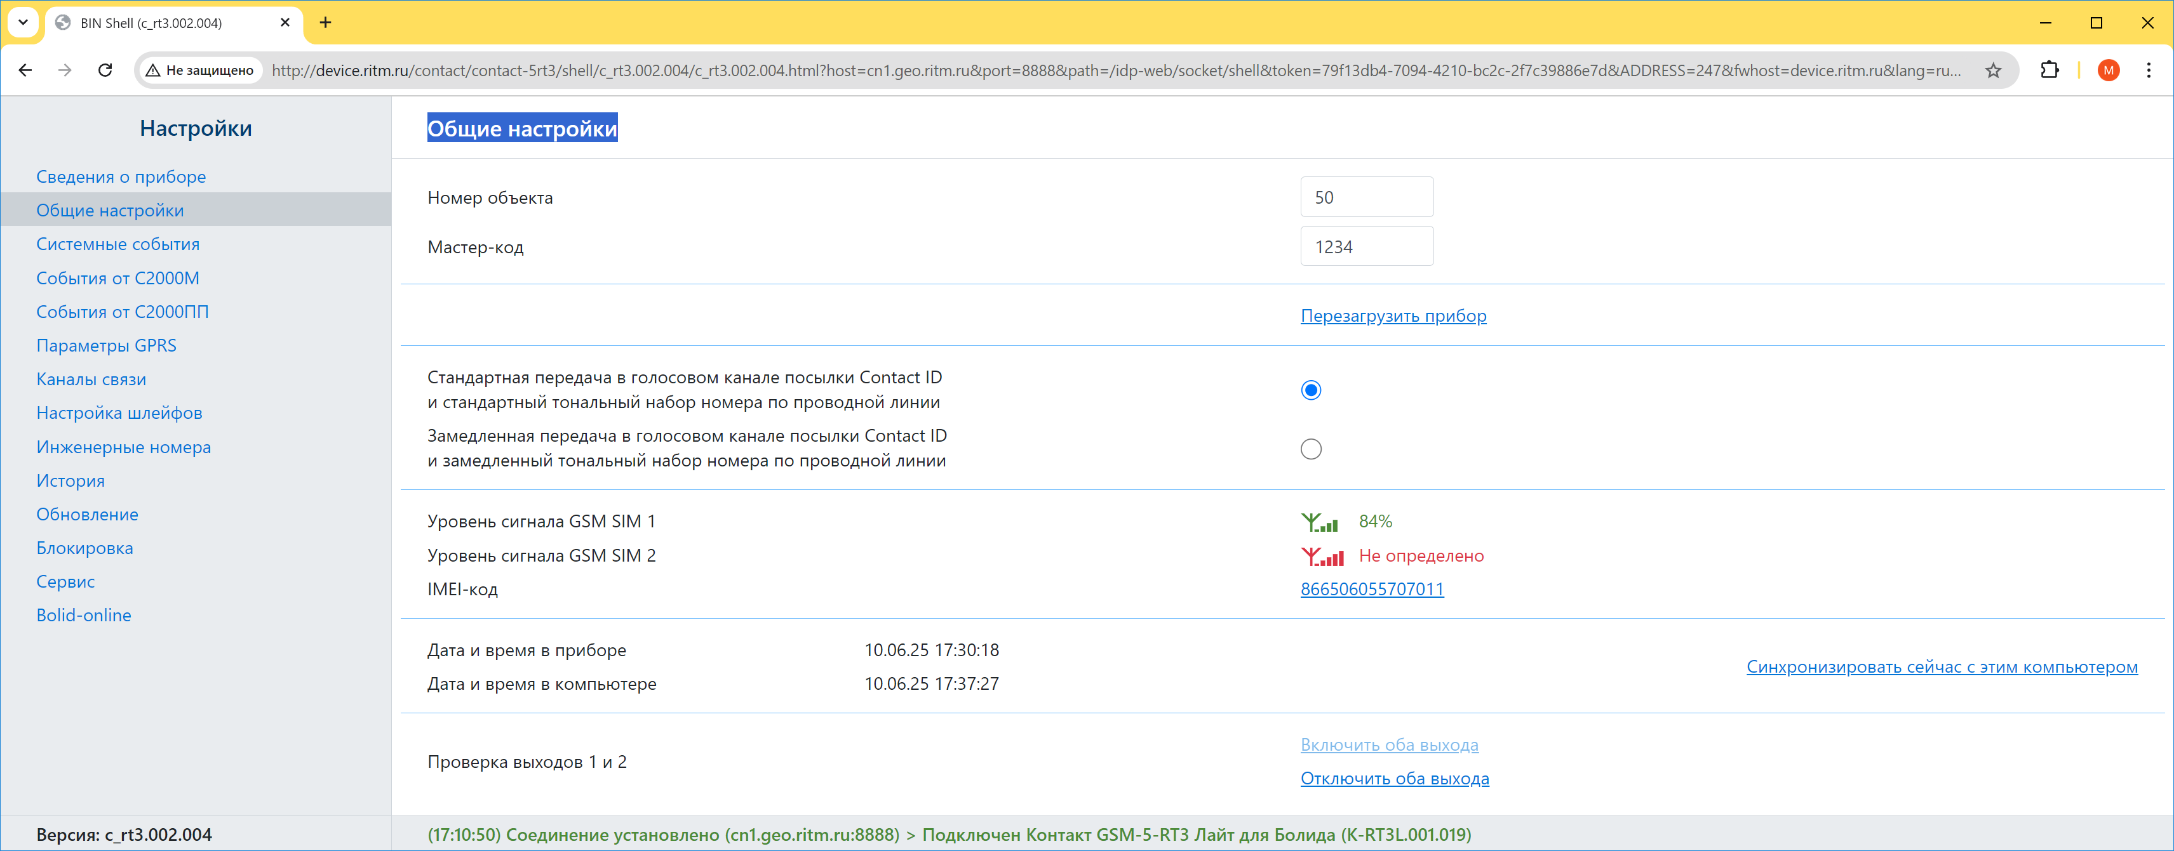2174x851 pixels.
Task: Click the IMEI number 866506055707011 link
Action: (1371, 589)
